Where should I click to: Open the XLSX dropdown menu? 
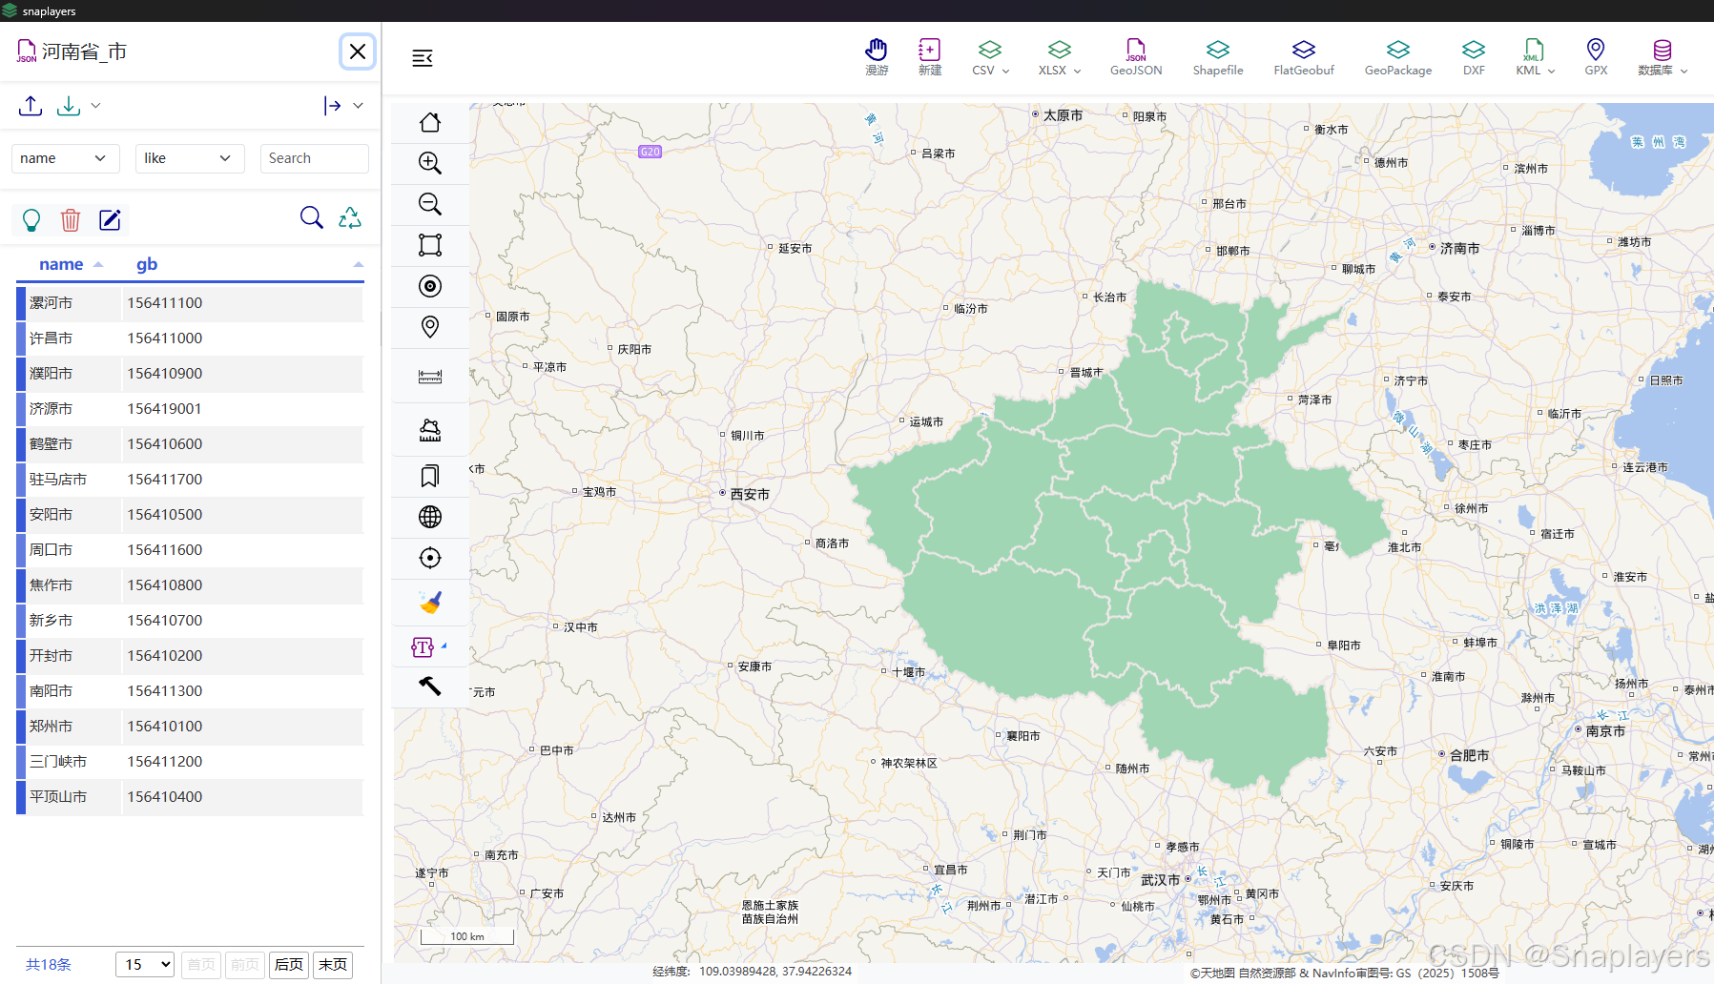click(x=1060, y=57)
